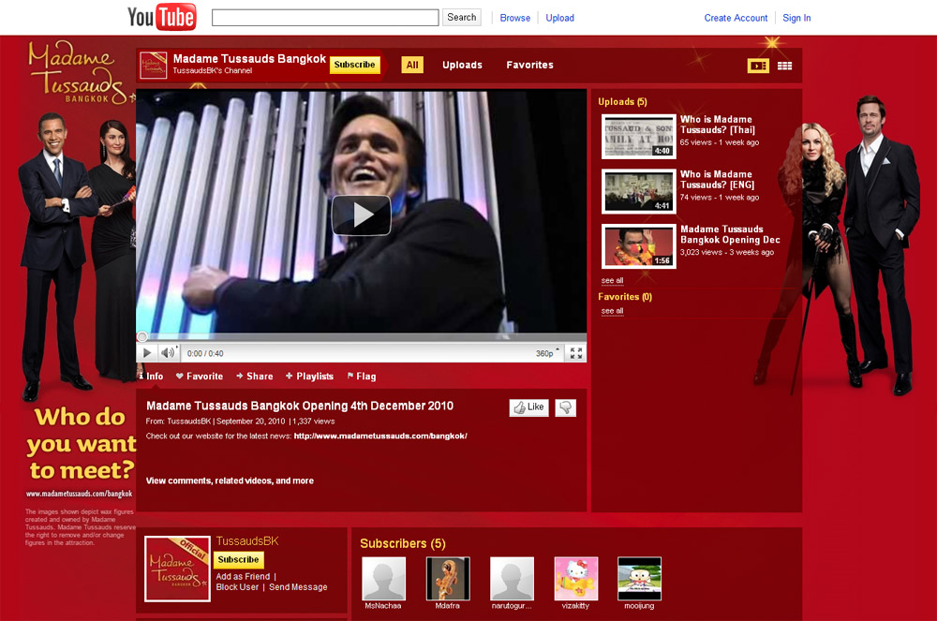Mute the video with the speaker icon
This screenshot has height=621, width=937.
click(168, 353)
